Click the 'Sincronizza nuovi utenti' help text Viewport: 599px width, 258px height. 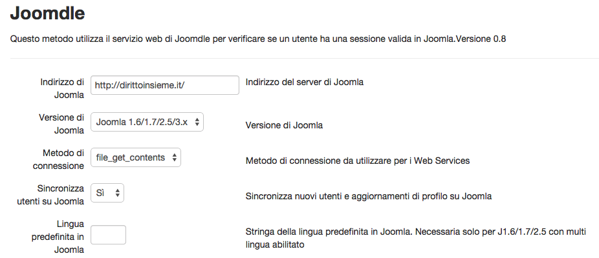point(369,196)
